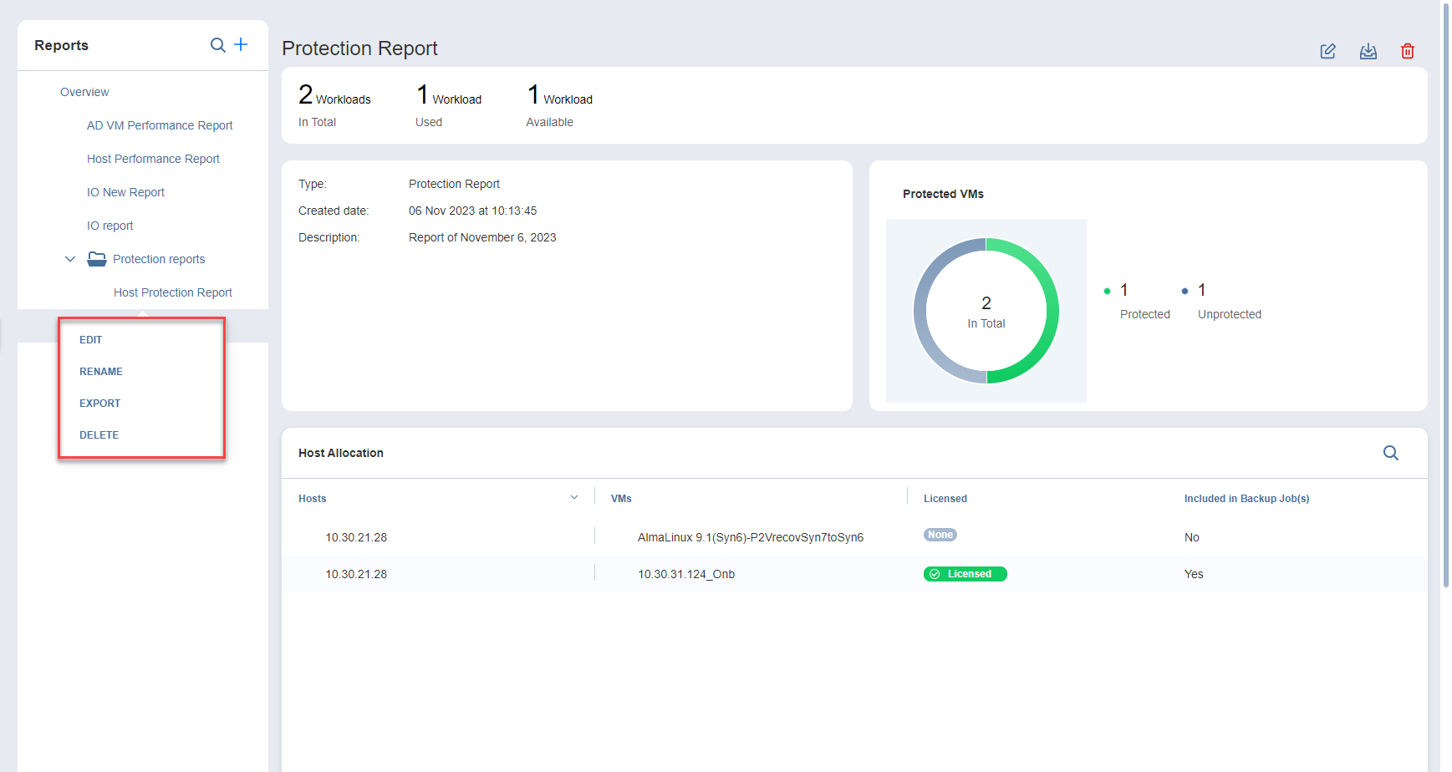1452x772 pixels.
Task: Click the red trash delete icon
Action: pos(1407,52)
